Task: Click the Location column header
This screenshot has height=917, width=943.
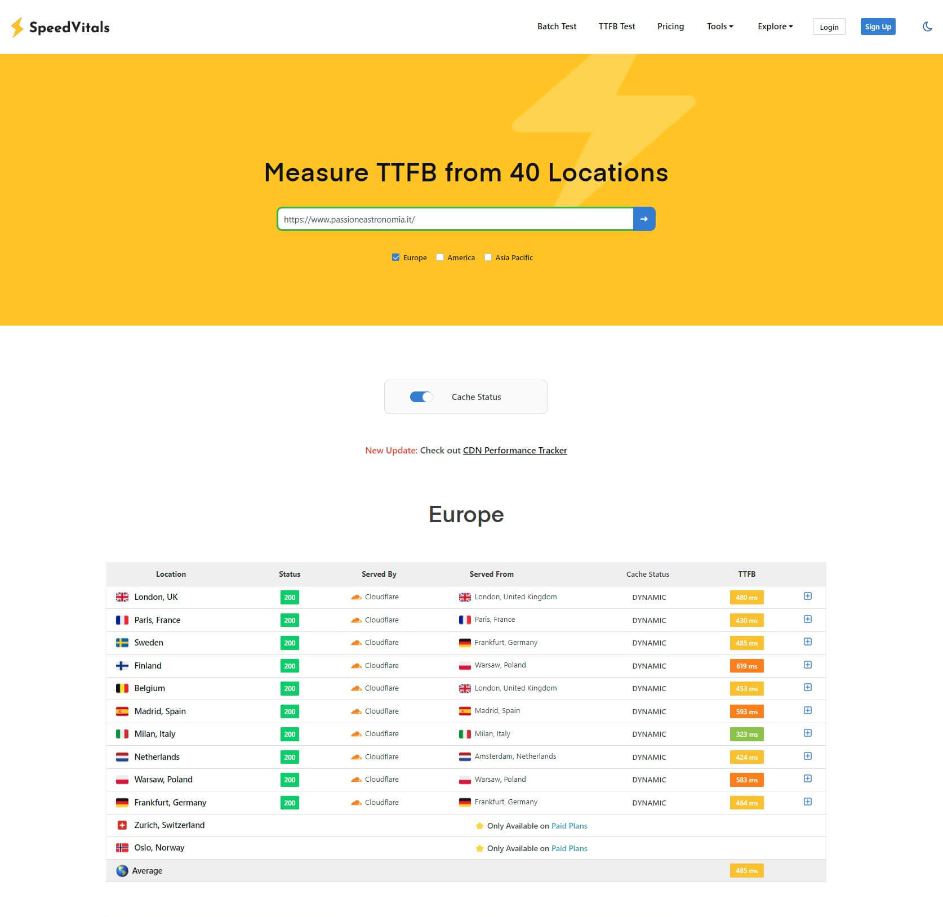Action: (x=171, y=574)
